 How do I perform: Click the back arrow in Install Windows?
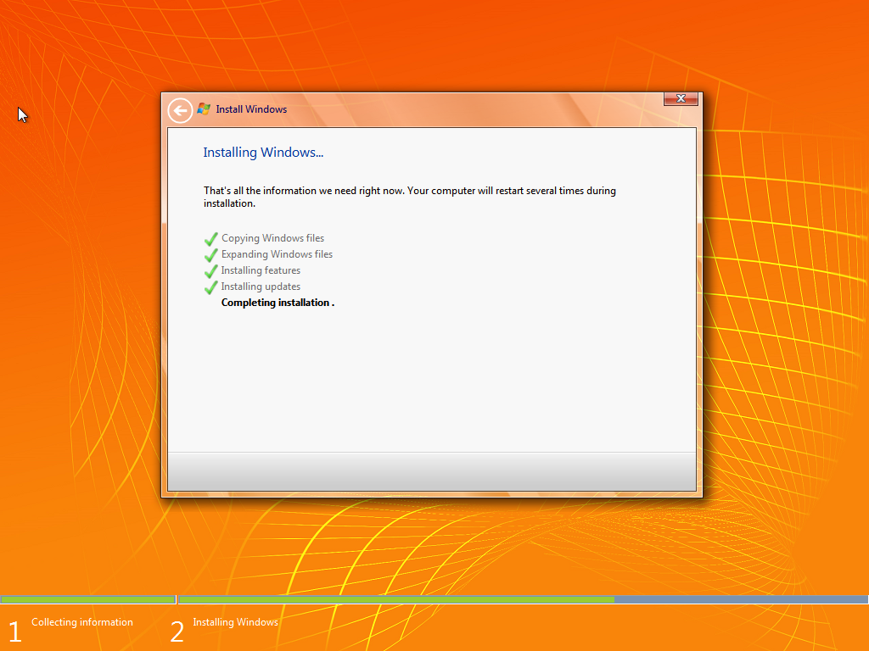click(180, 110)
